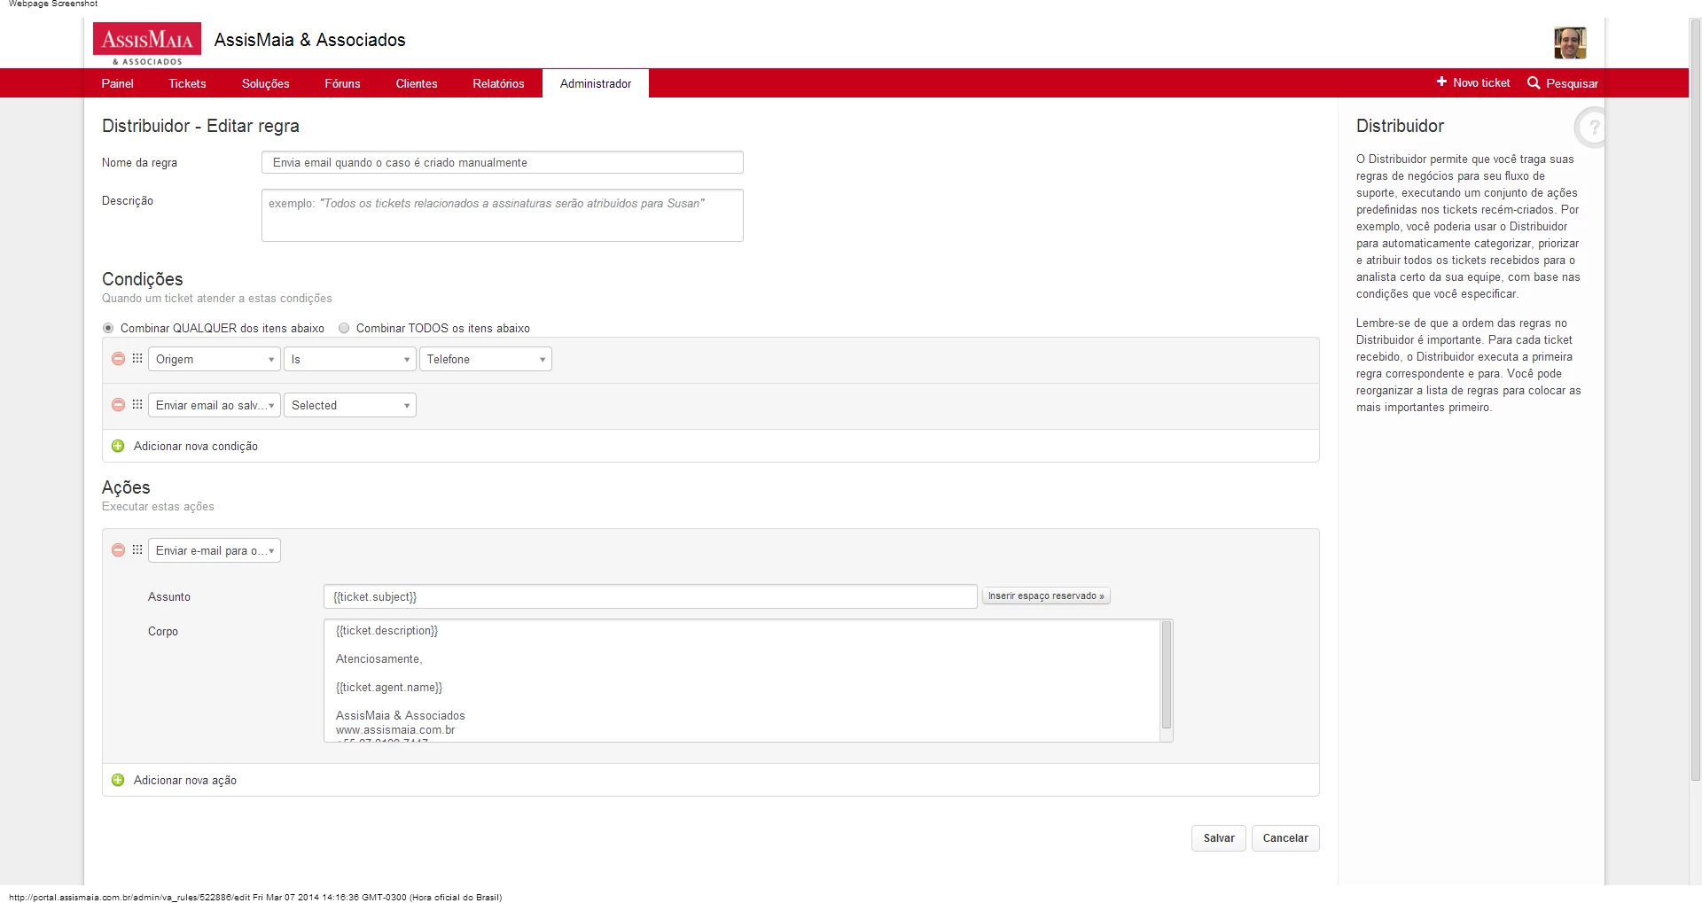The width and height of the screenshot is (1702, 903).
Task: Select the Administrador tab
Action: (596, 83)
